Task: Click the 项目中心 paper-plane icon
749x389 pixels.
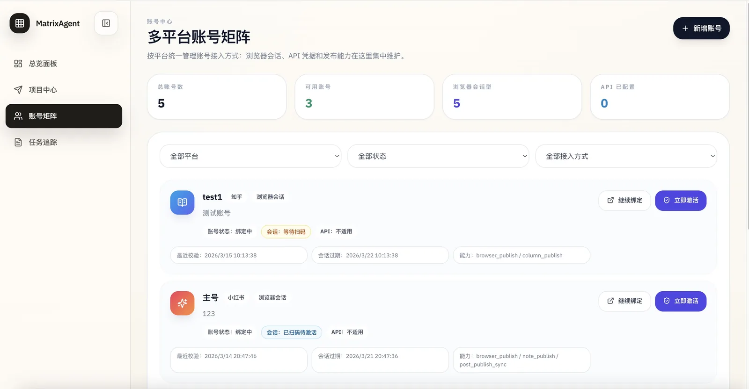Action: (x=18, y=90)
